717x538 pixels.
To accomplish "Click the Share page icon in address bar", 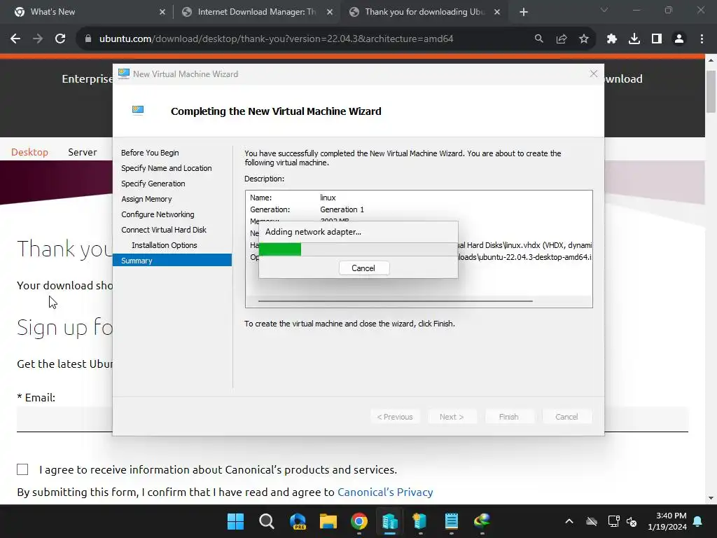I will tap(562, 39).
